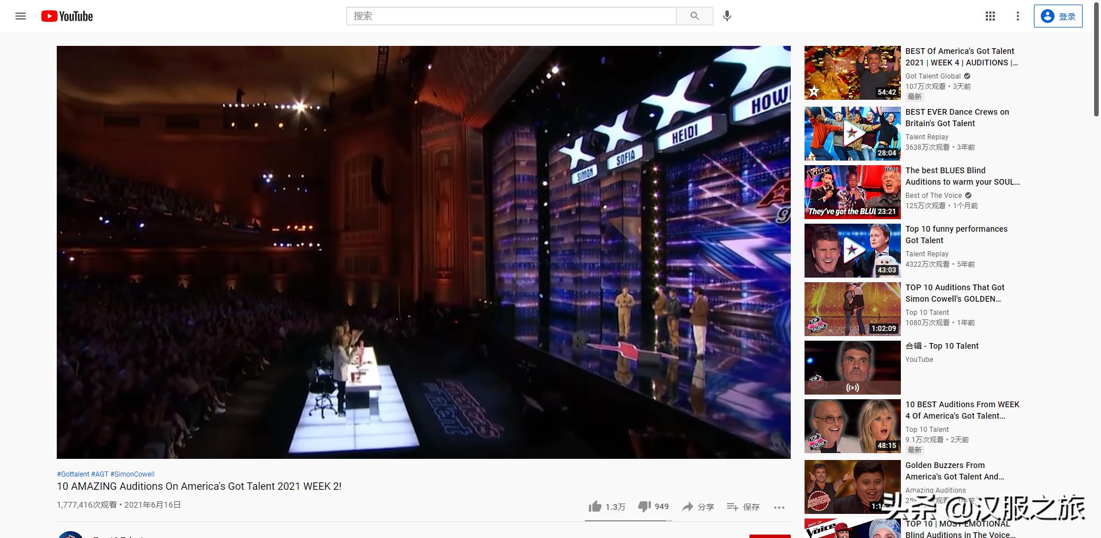Open the #SimonCowell hashtag link
1101x538 pixels.
pyautogui.click(x=132, y=474)
